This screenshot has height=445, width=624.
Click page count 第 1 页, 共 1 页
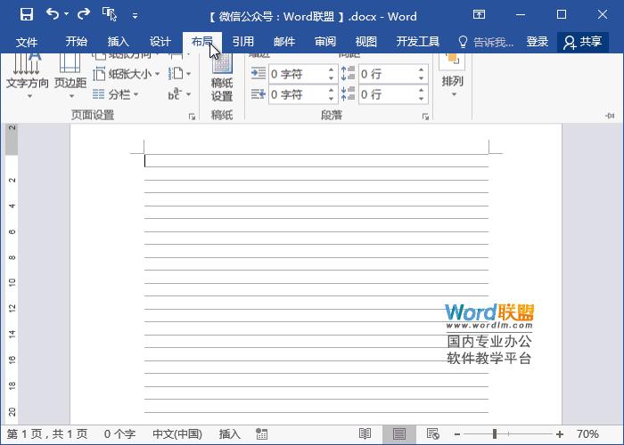click(47, 434)
